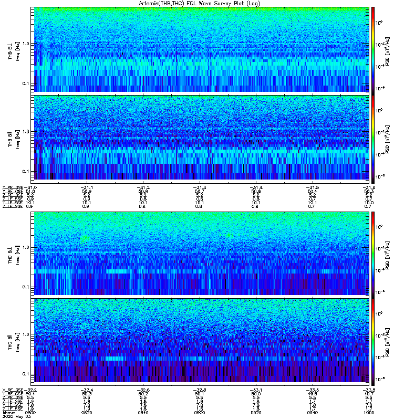Click the '0.1' frequency tick of THB B∥ panel
Image resolution: width=394 pixels, height=420 pixels.
[26, 172]
